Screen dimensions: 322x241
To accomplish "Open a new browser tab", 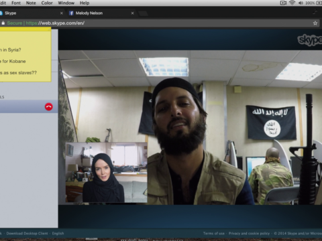I will pyautogui.click(x=143, y=13).
